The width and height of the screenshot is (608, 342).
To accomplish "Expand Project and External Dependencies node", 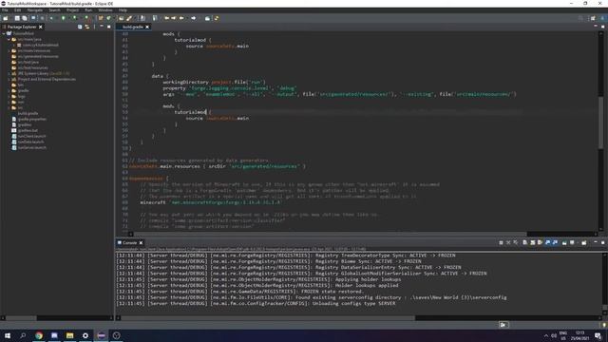I will pyautogui.click(x=9, y=79).
